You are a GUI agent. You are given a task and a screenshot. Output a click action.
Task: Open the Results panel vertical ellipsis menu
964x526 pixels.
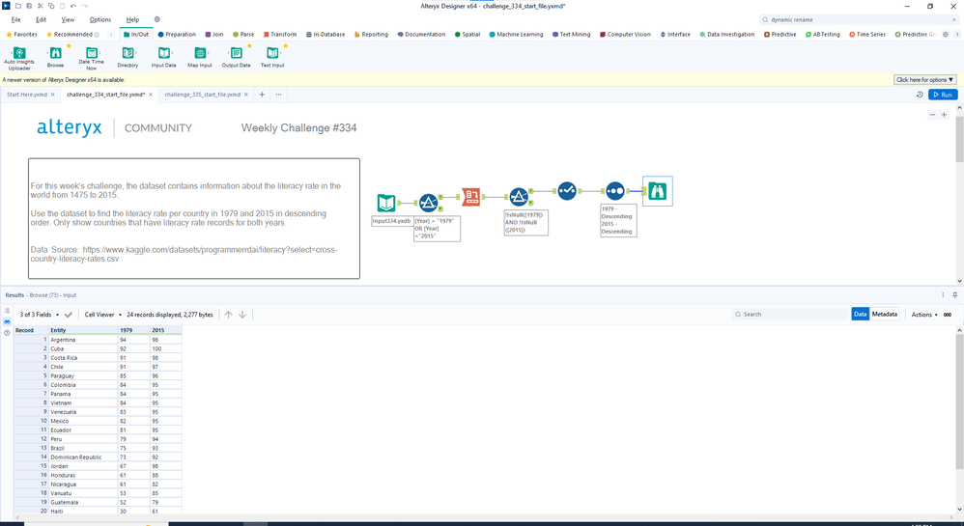pyautogui.click(x=943, y=295)
